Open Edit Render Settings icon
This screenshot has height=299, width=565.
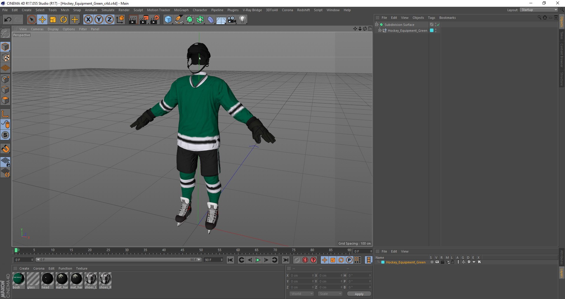tap(155, 20)
